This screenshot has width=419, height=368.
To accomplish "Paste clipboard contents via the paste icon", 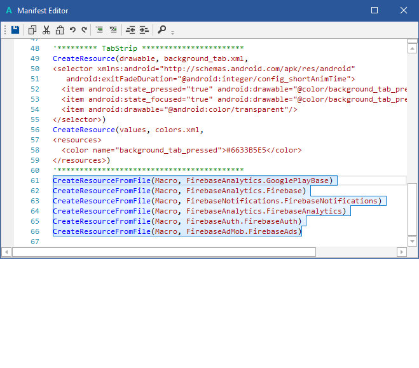I will 60,30.
